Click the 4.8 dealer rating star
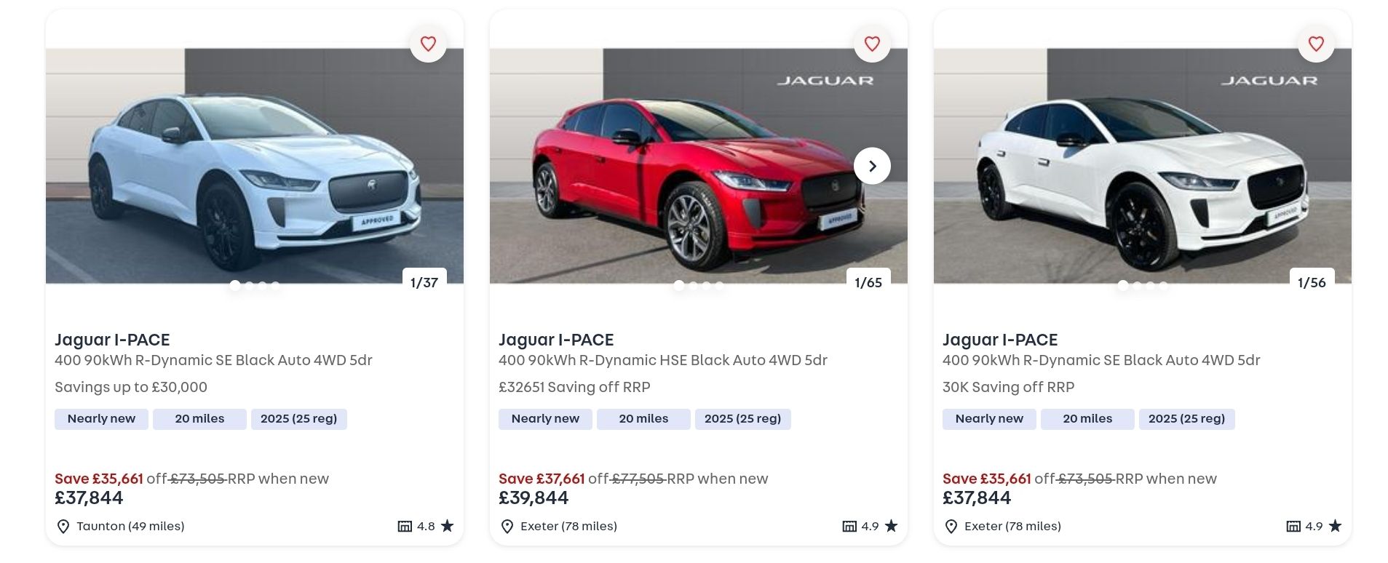The width and height of the screenshot is (1388, 563). 448,526
